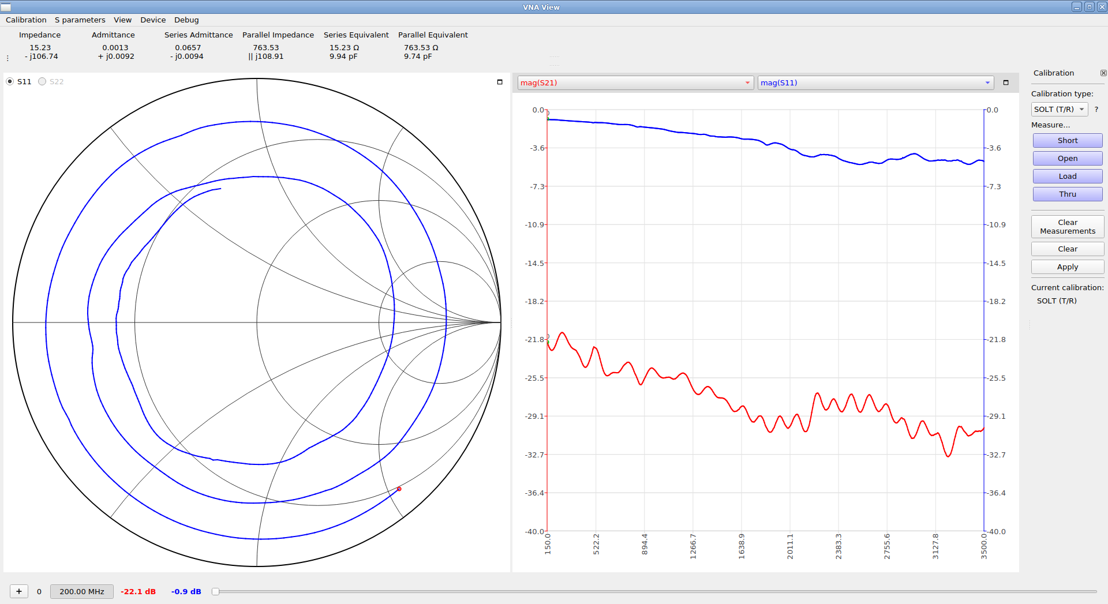
Task: Close the Calibration dock panel
Action: [1103, 73]
